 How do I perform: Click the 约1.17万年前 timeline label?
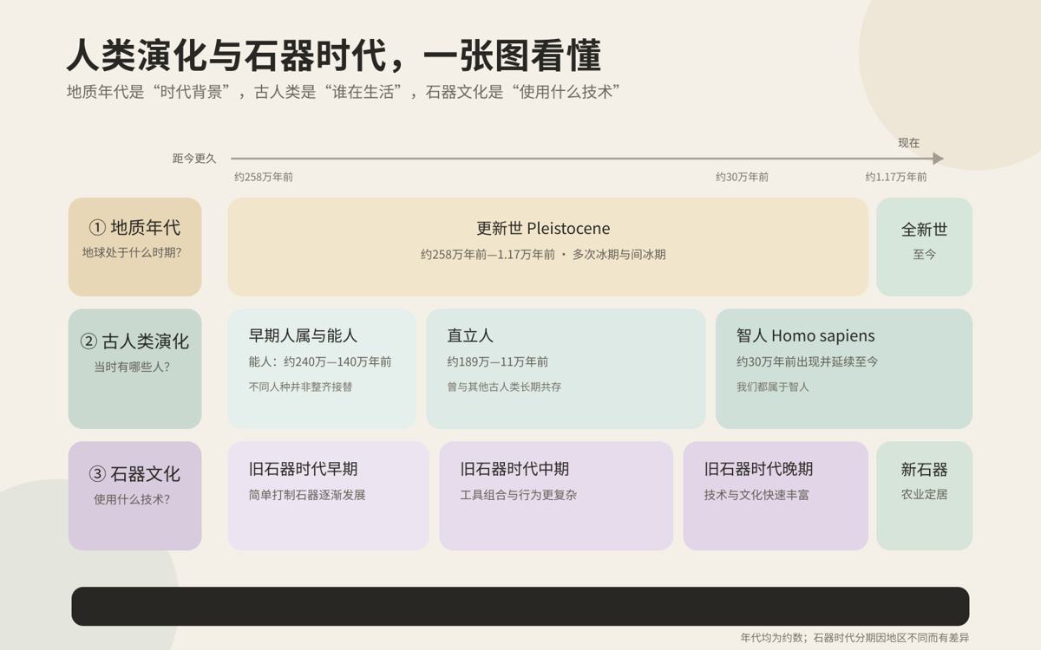(896, 177)
